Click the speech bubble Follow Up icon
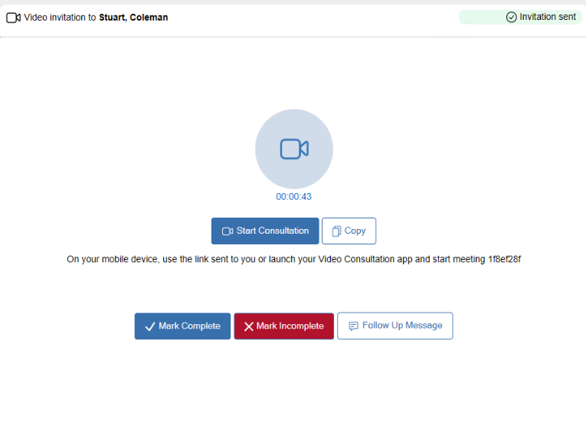The height and width of the screenshot is (439, 586). pos(353,326)
